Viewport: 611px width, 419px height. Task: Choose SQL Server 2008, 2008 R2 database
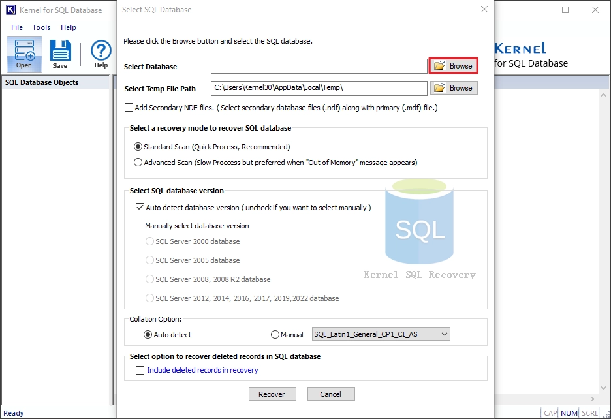click(149, 279)
